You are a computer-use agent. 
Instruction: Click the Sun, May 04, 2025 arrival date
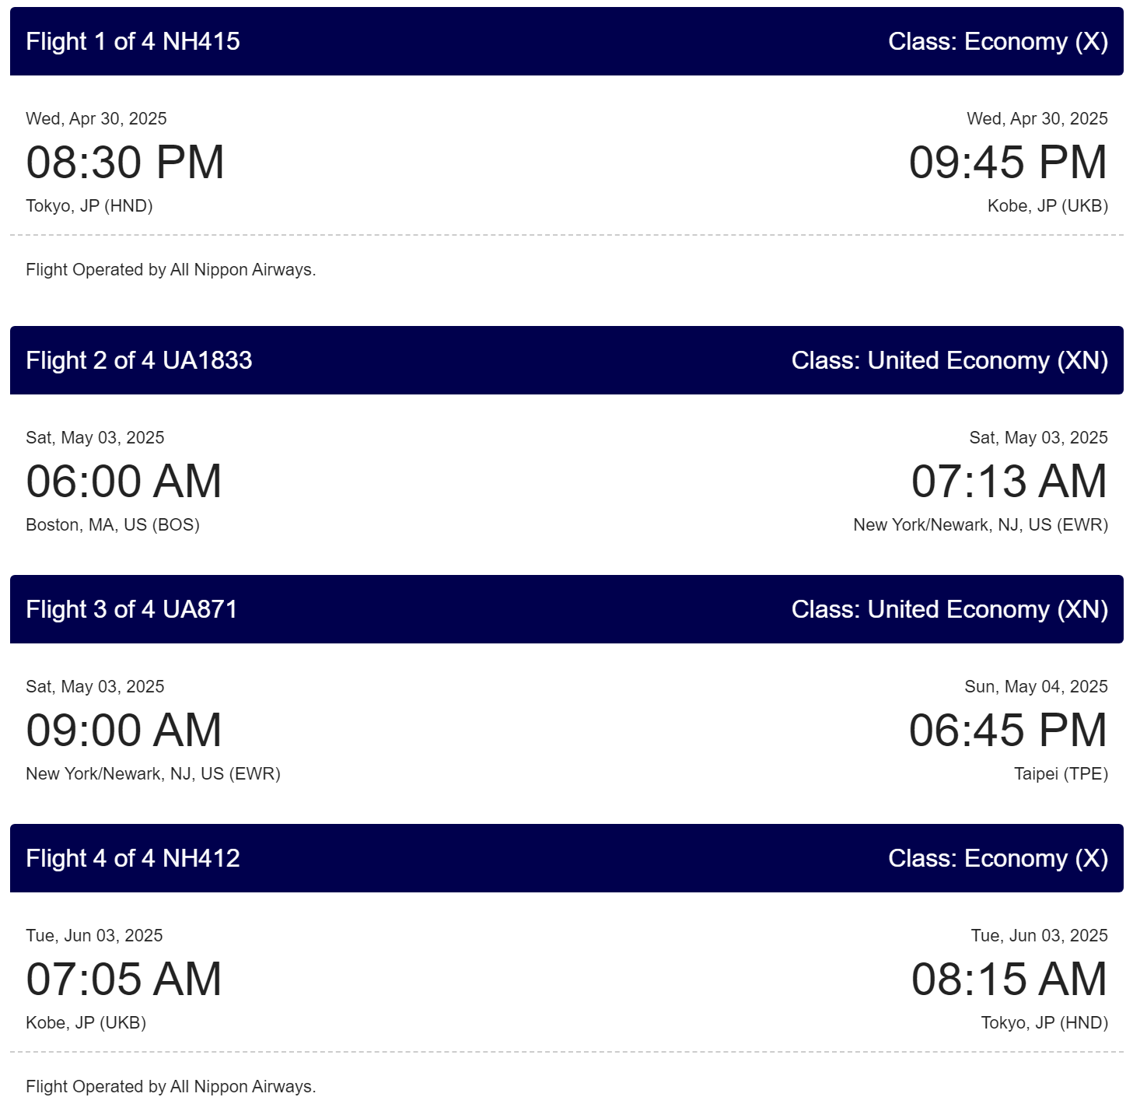tap(1036, 686)
